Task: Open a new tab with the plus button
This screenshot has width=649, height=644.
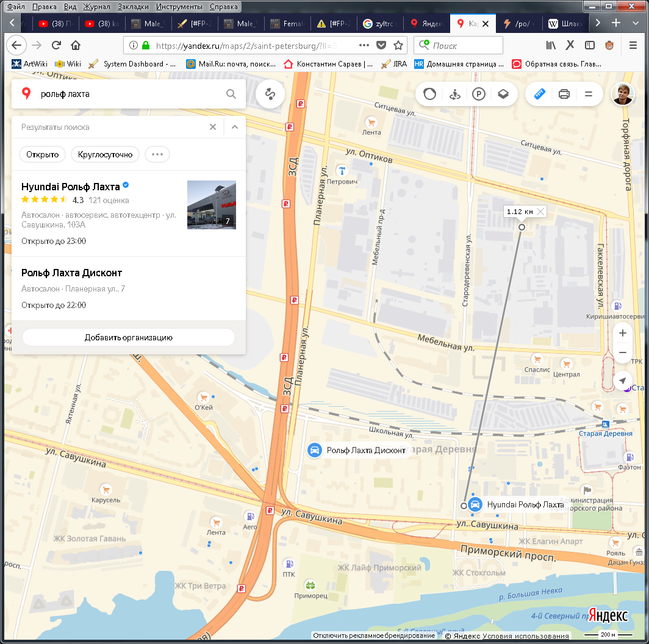Action: pos(616,23)
